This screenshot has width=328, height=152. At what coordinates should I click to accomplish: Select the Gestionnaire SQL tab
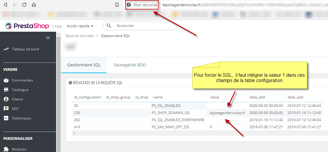coord(84,65)
